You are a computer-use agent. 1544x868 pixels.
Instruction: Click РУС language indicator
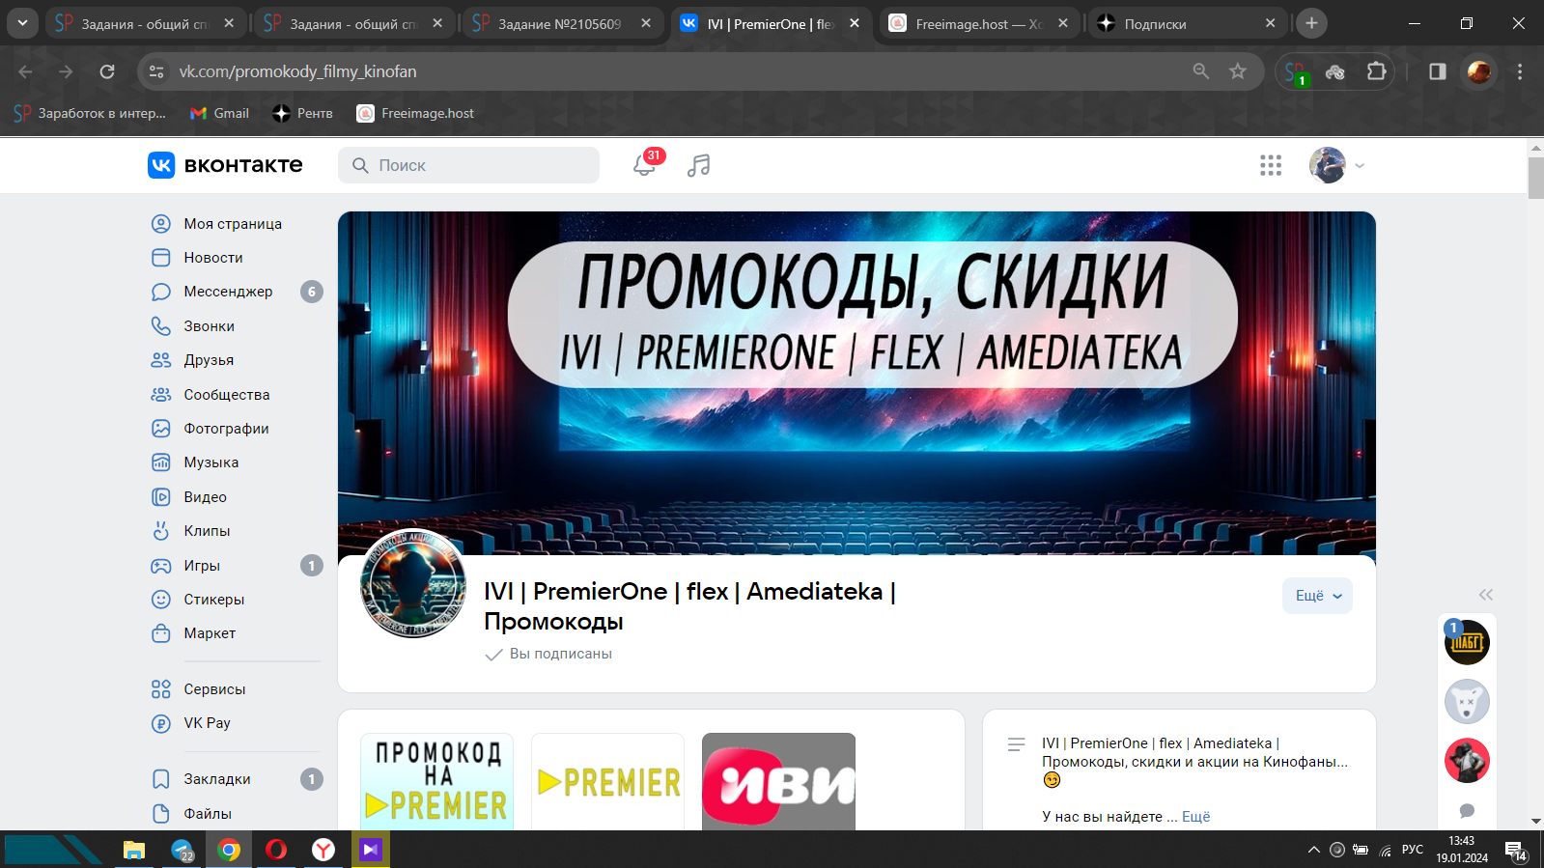pos(1413,850)
